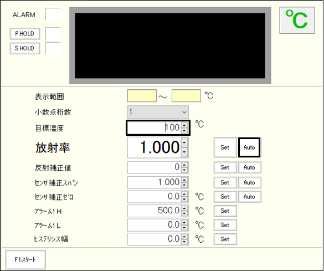Increase 目標温度 with the up arrow
The image size is (324, 271).
[184, 125]
